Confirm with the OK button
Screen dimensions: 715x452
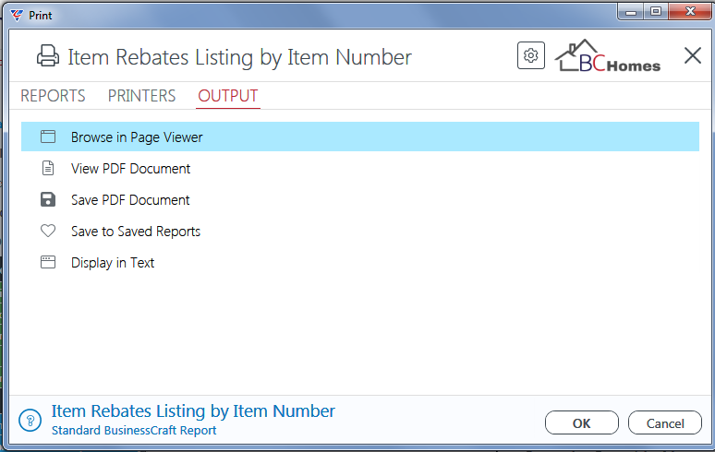click(582, 422)
